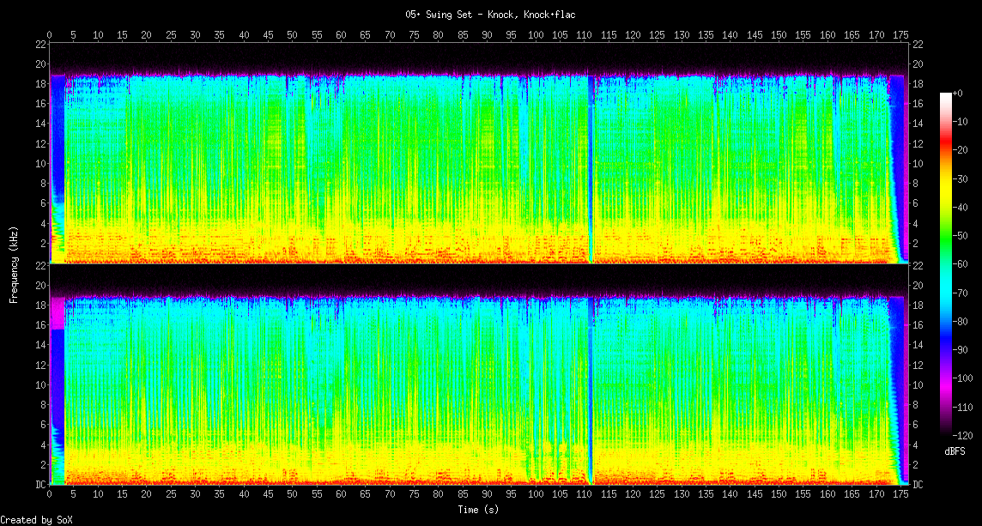The height and width of the screenshot is (526, 982).
Task: Click the 'Created by SoX' text
Action: 36,520
